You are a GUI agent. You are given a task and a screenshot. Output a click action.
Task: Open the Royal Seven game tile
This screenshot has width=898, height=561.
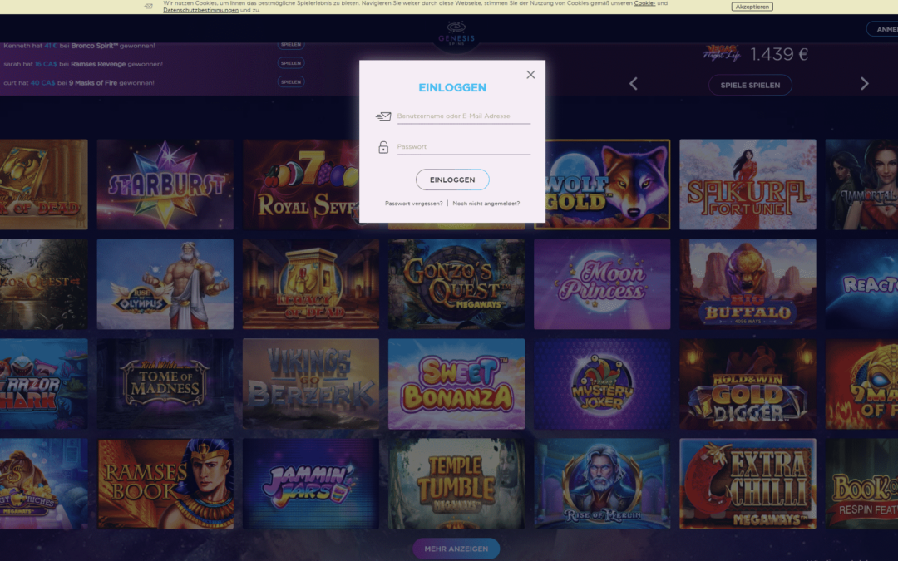301,185
